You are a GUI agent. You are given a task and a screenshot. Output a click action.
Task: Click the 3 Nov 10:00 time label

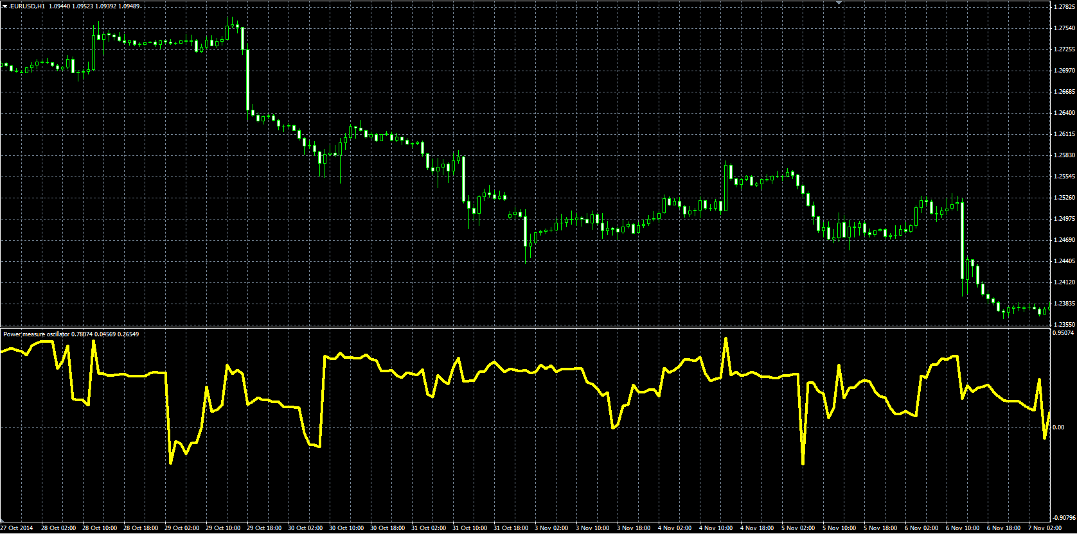[592, 528]
